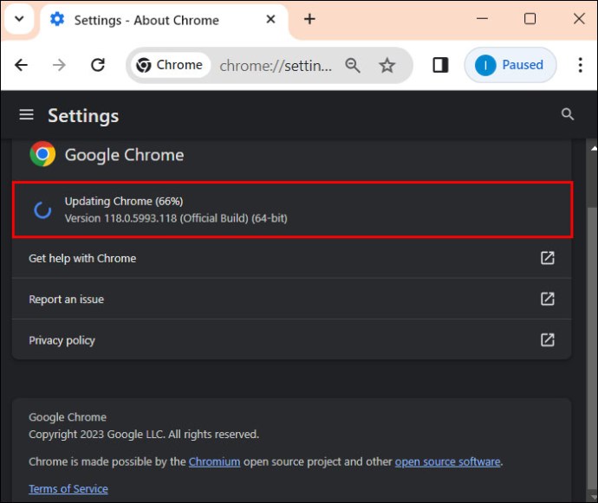This screenshot has height=503, width=598.
Task: Reload the current page
Action: tap(98, 65)
